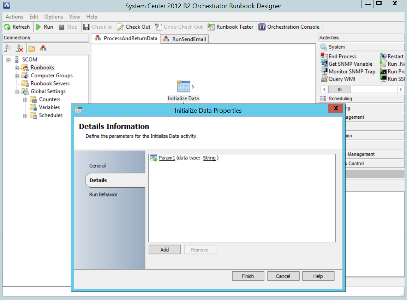Open the Run Behavior tab
The height and width of the screenshot is (300, 407).
point(103,195)
